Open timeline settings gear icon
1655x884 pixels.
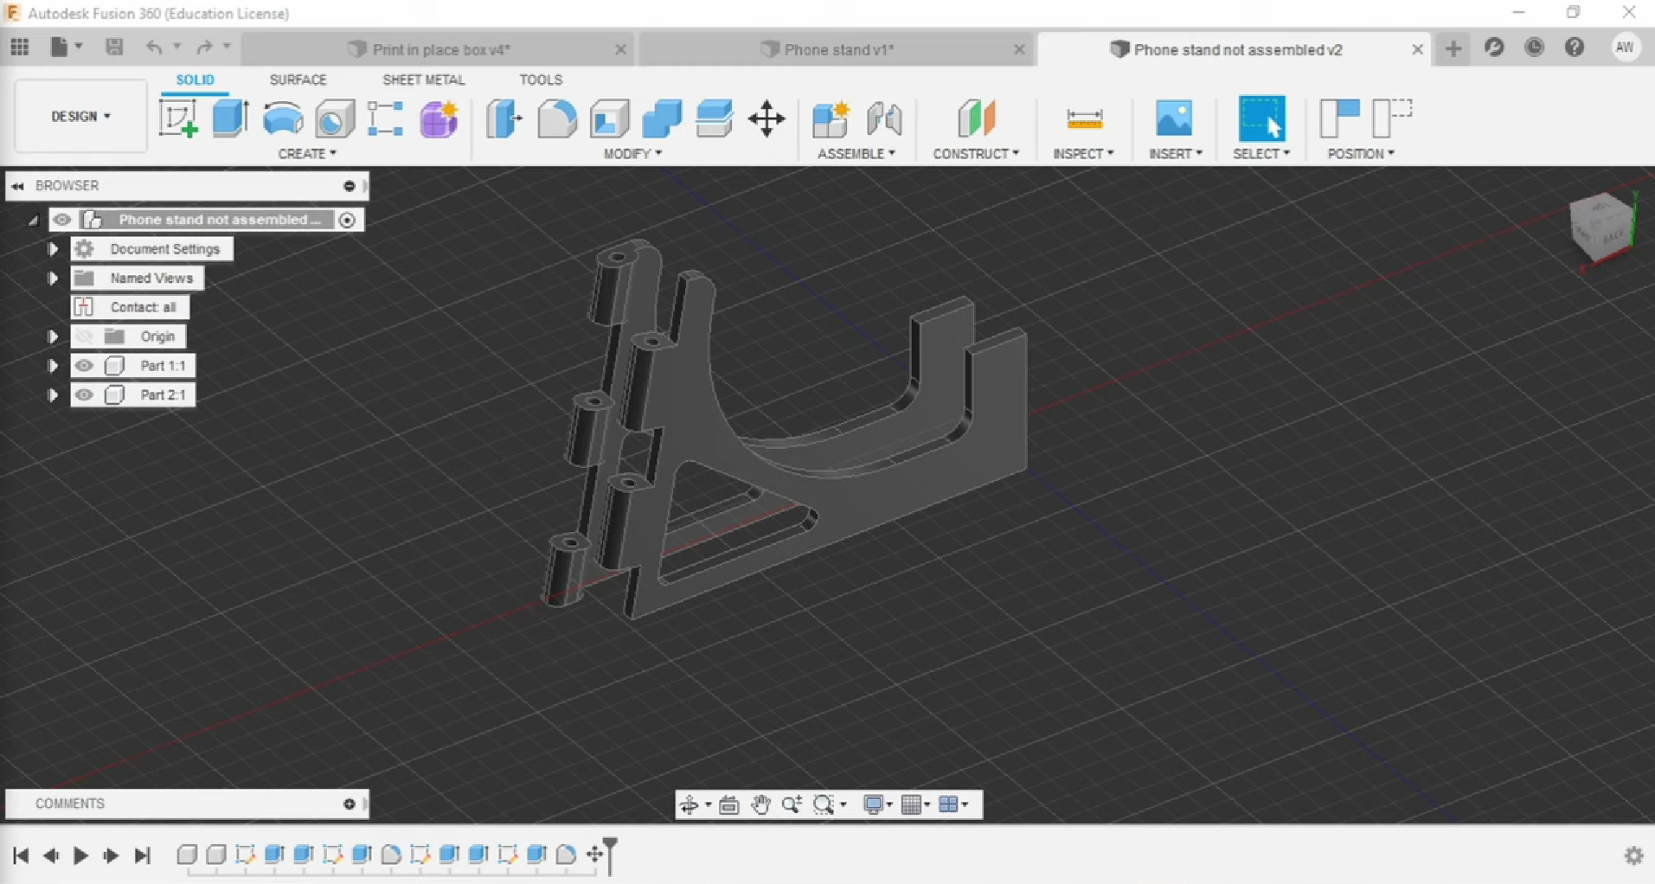coord(1633,855)
